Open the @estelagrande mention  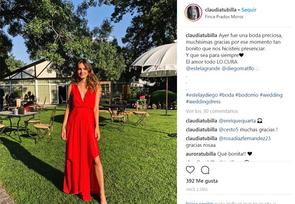(x=203, y=68)
